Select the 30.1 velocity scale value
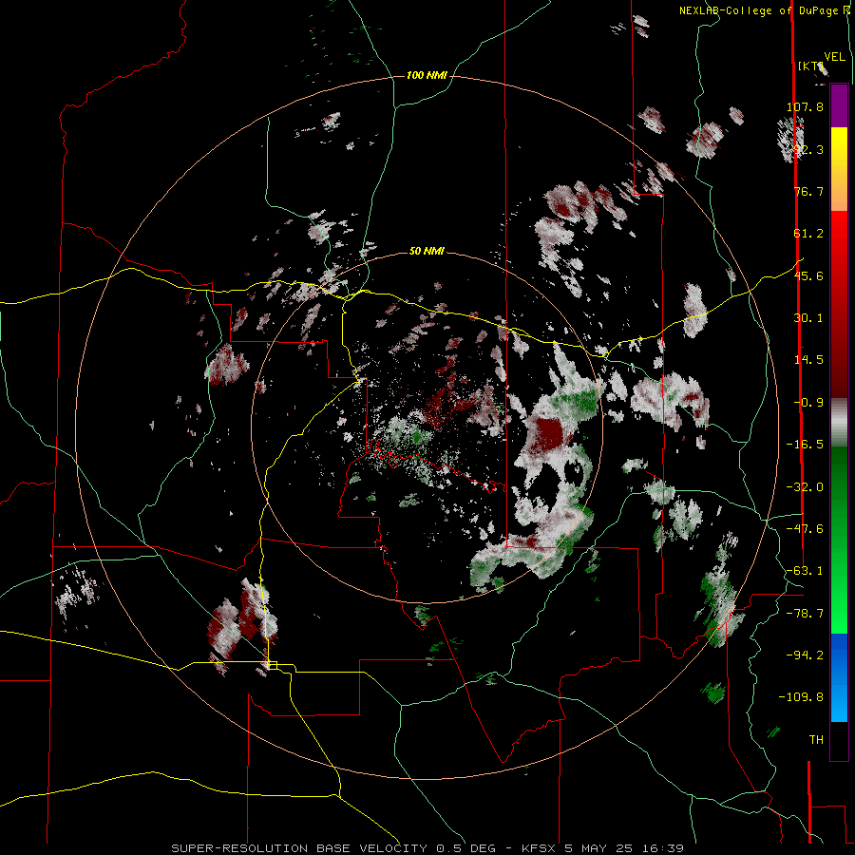855x855 pixels. 808,318
